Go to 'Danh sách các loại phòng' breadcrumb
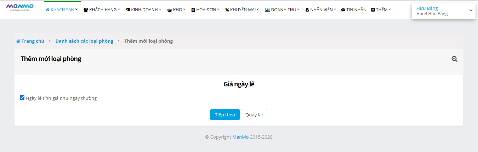Viewport: 478px width, 152px height. [84, 41]
